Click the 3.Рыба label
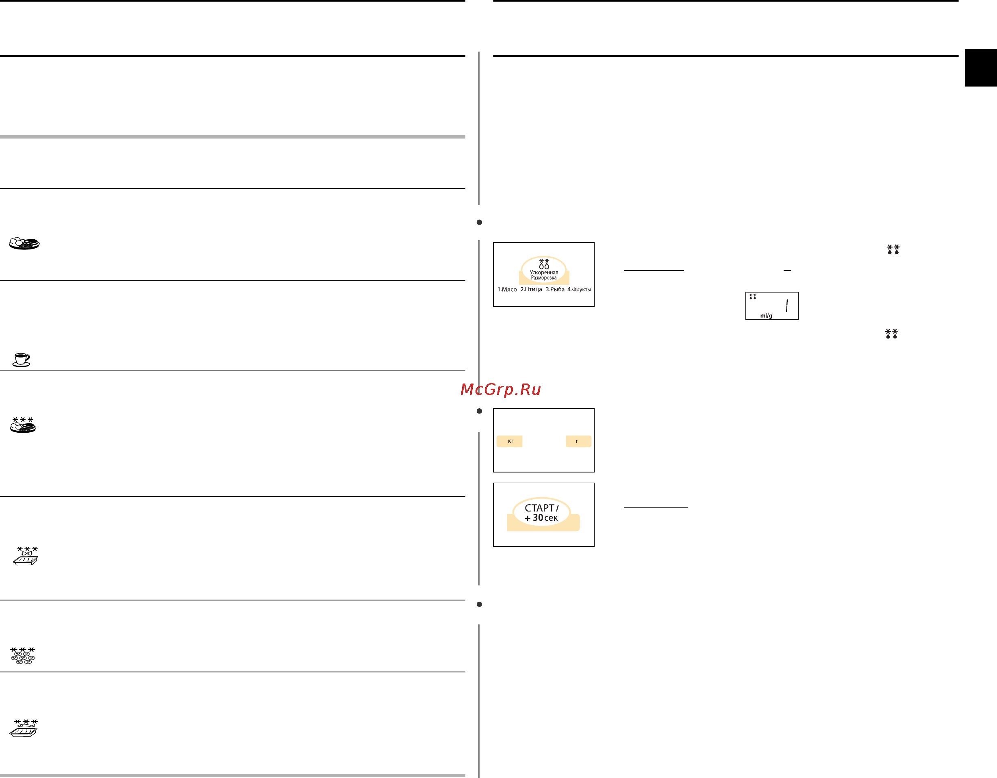The image size is (997, 778). (x=555, y=289)
